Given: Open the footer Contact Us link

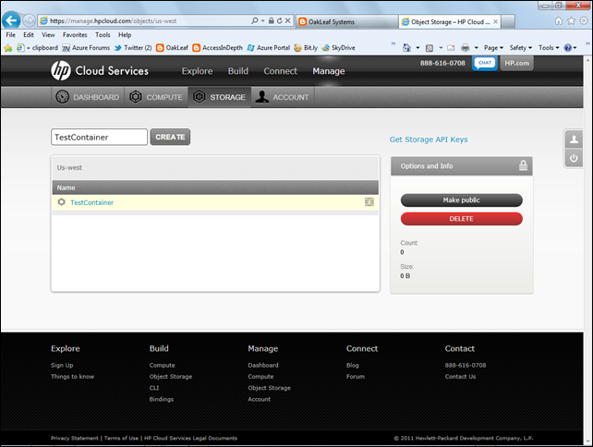Looking at the screenshot, I should point(460,377).
